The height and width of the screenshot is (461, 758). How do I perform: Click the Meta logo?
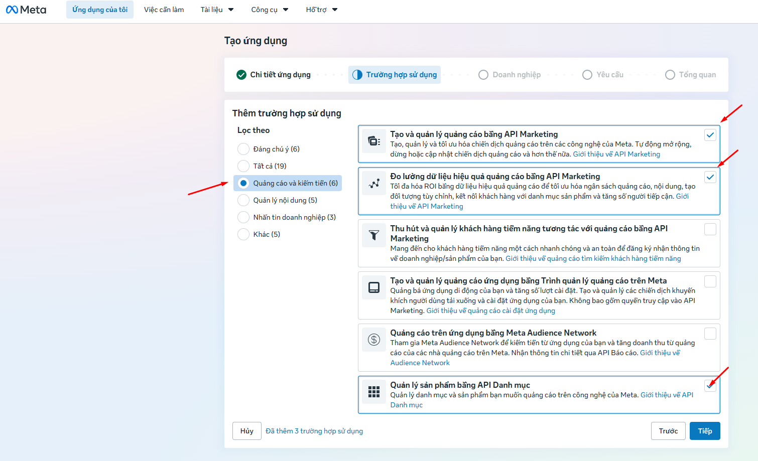26,10
